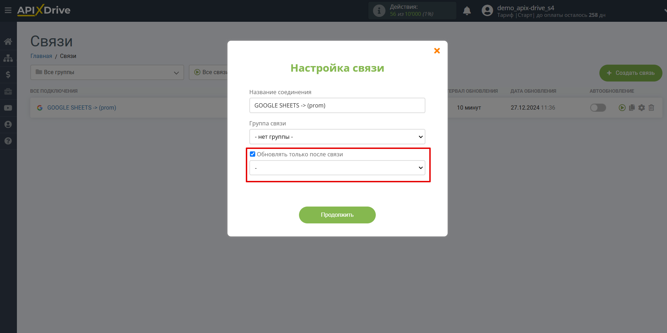Go to 'Главная' breadcrumb link
The image size is (667, 333).
click(41, 56)
